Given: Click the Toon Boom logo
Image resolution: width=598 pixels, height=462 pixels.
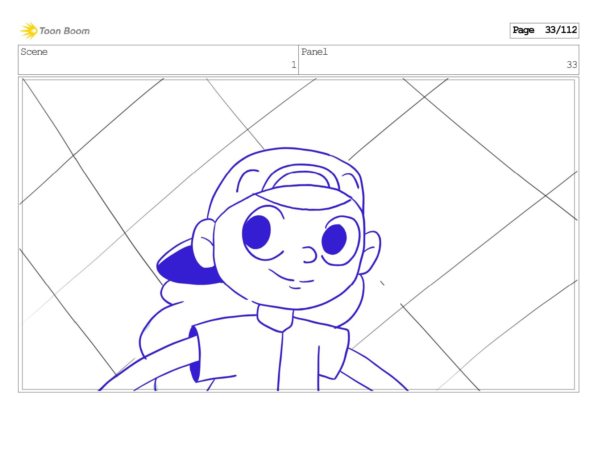Looking at the screenshot, I should 54,31.
